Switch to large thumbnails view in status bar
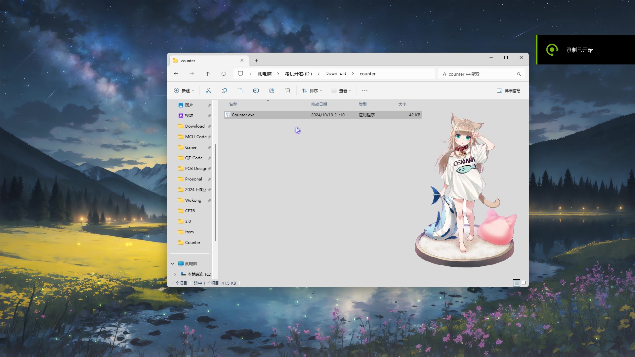 click(524, 283)
